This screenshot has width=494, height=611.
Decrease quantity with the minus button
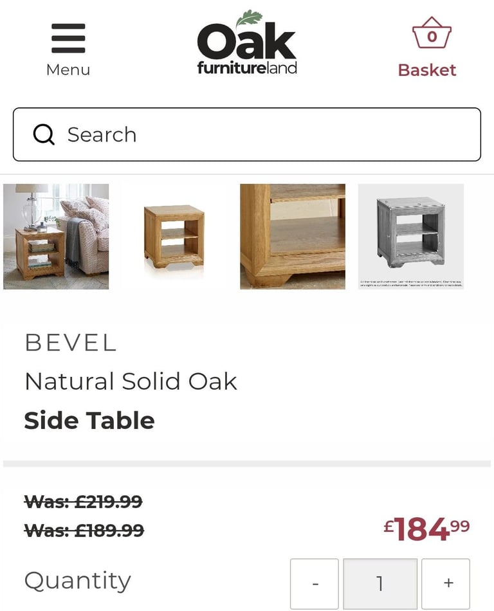(315, 583)
